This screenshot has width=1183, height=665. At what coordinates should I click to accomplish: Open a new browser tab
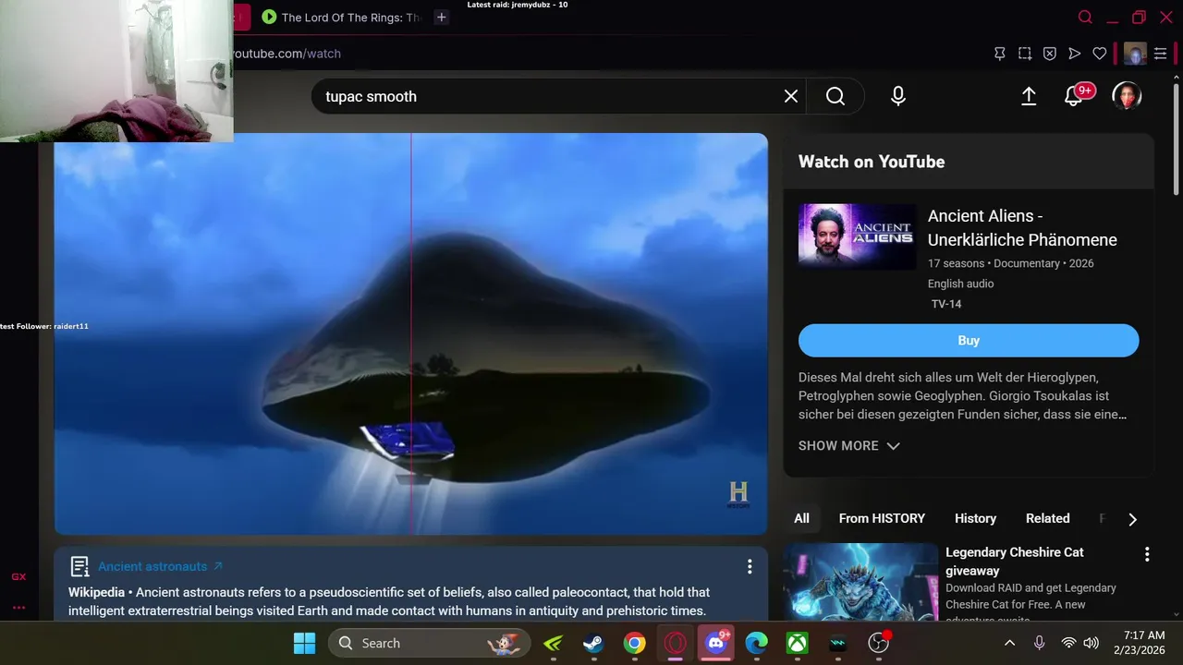[x=442, y=17]
